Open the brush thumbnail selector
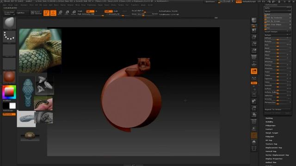This screenshot has width=296, height=166. 9,23
